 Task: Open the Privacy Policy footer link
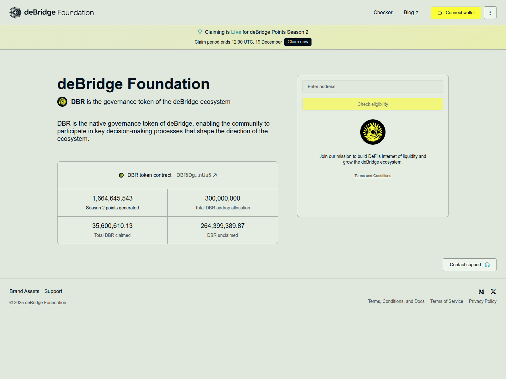482,301
